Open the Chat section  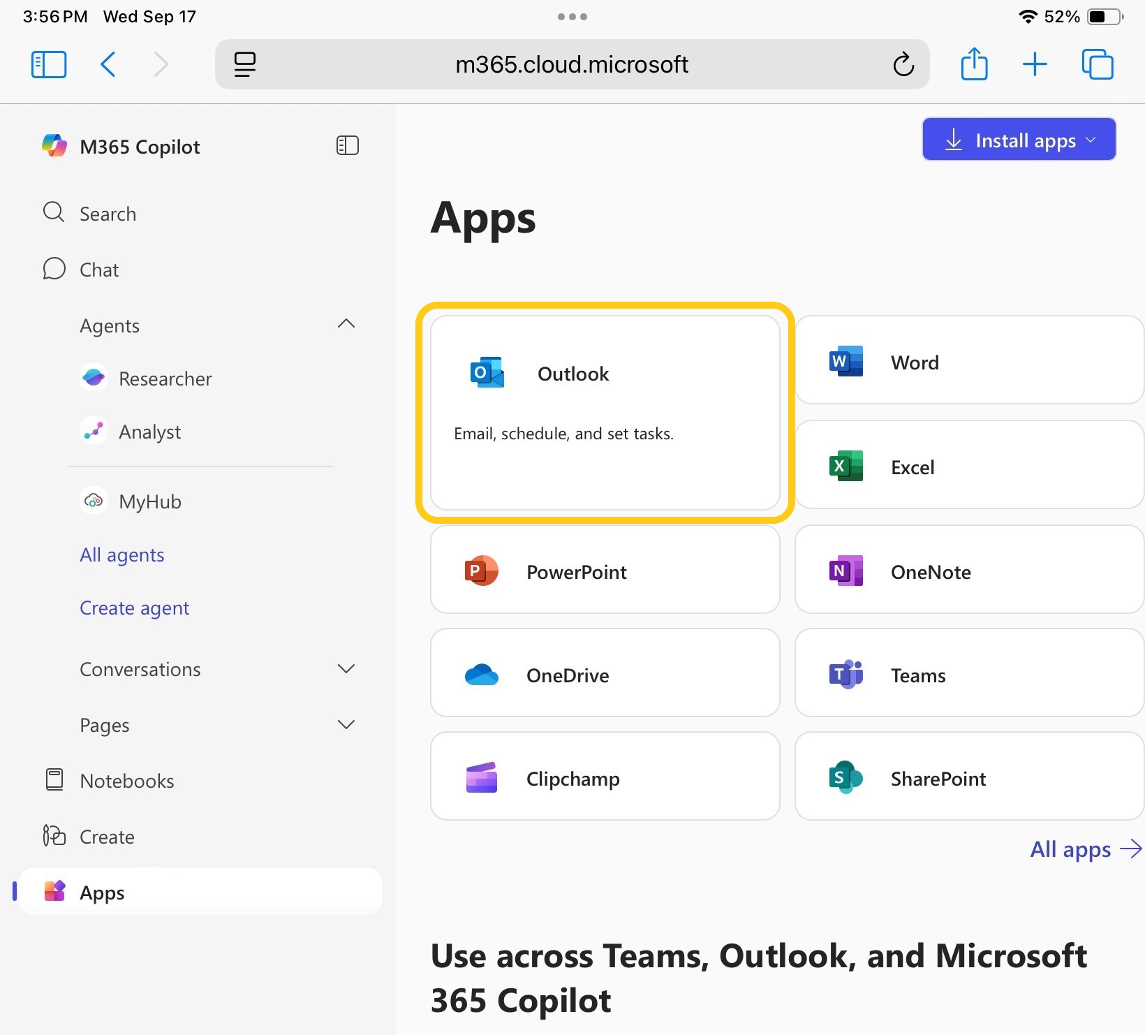[98, 270]
